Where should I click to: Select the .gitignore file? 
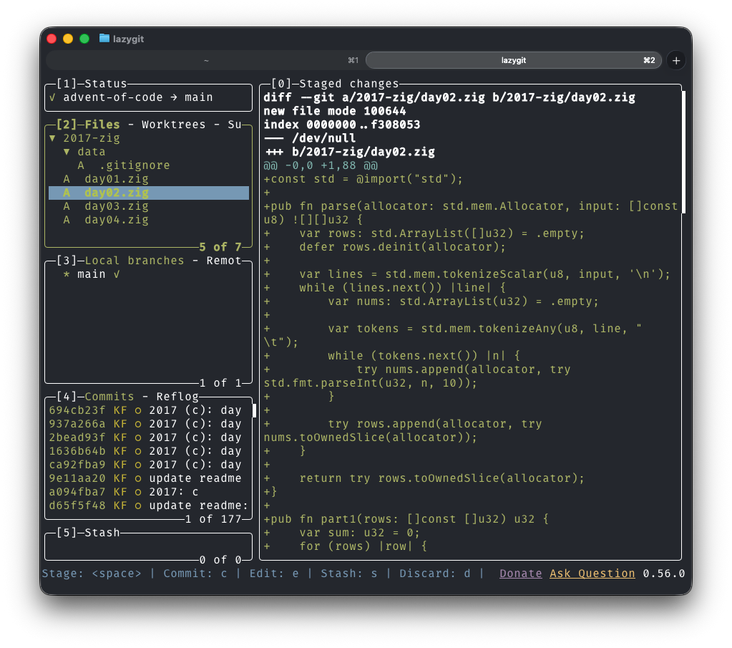point(135,165)
